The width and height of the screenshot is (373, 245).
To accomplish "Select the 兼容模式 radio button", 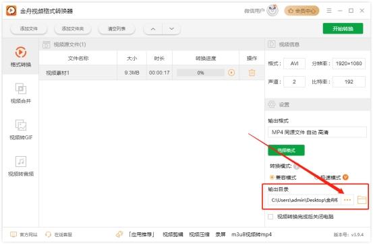I will (x=272, y=177).
